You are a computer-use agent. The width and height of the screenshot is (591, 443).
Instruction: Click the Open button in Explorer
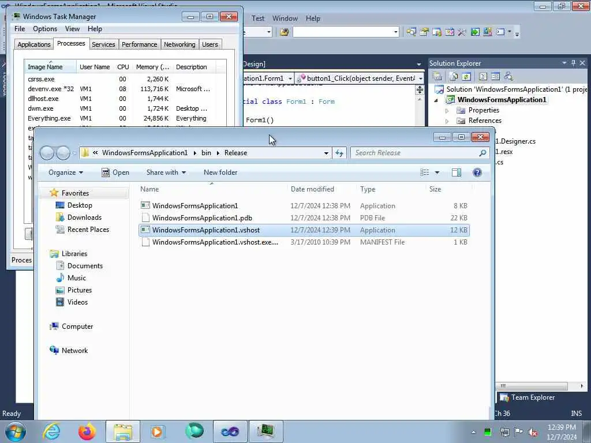coord(115,172)
